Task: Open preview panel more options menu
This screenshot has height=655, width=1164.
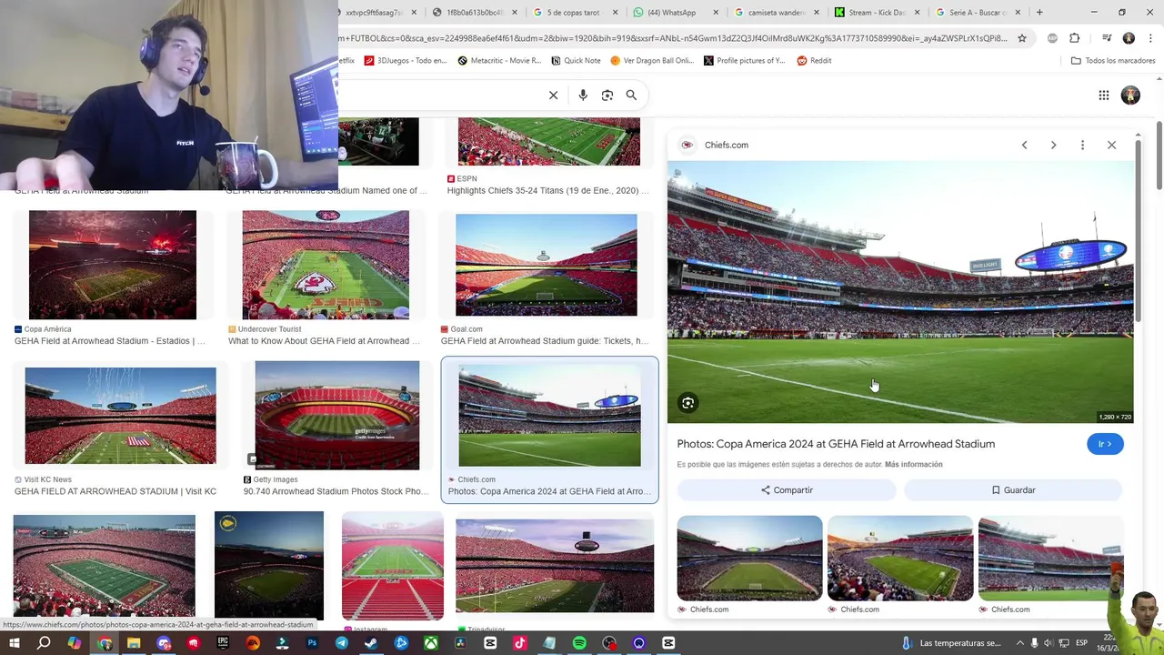Action: tap(1082, 145)
